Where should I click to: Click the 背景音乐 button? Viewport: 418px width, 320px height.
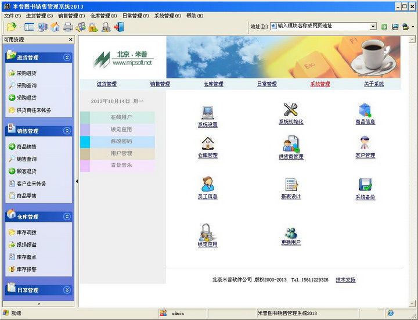(117, 166)
